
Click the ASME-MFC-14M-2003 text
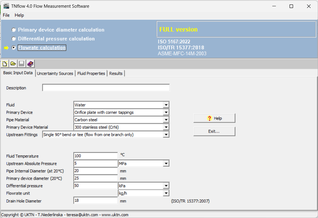click(182, 54)
